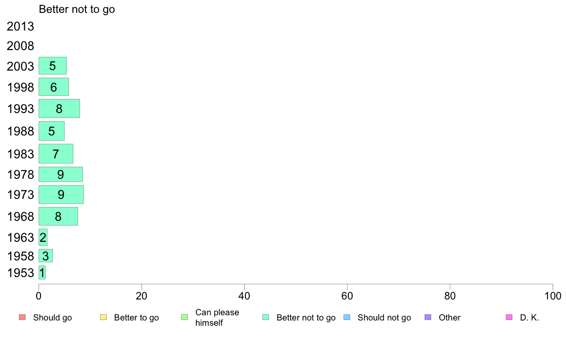
Task: Select the purple Other legend swatch
Action: 428,318
